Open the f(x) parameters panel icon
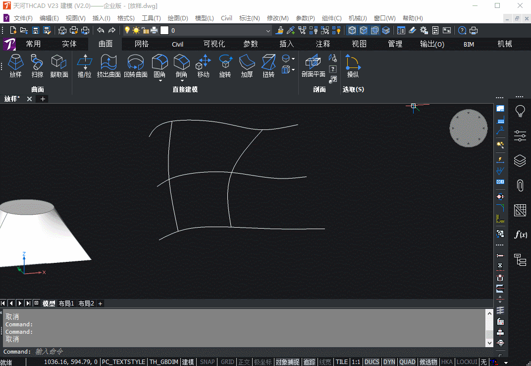531x366 pixels. (520, 235)
